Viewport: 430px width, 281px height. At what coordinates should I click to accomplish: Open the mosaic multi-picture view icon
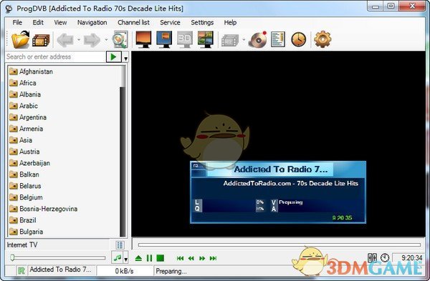click(x=206, y=39)
